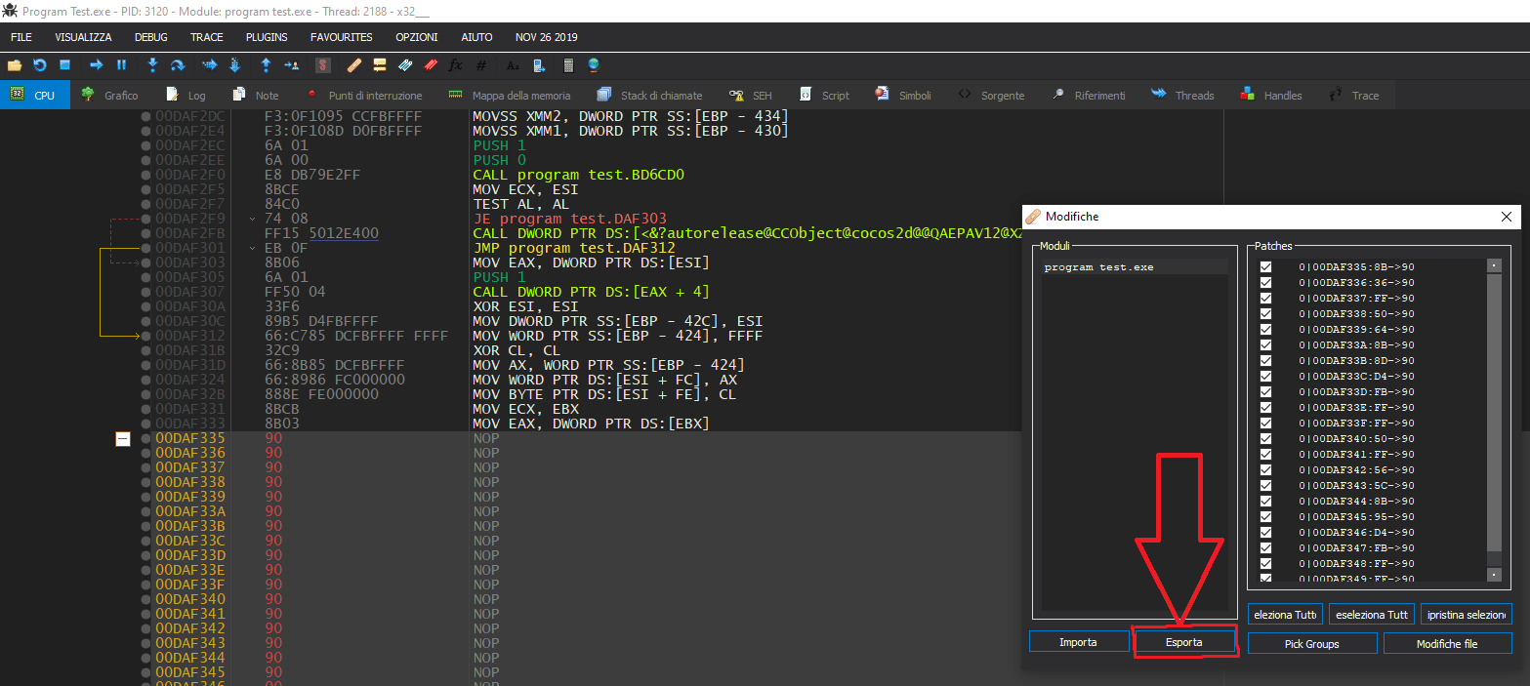Image resolution: width=1530 pixels, height=686 pixels.
Task: Click the Open file folder icon
Action: [15, 65]
